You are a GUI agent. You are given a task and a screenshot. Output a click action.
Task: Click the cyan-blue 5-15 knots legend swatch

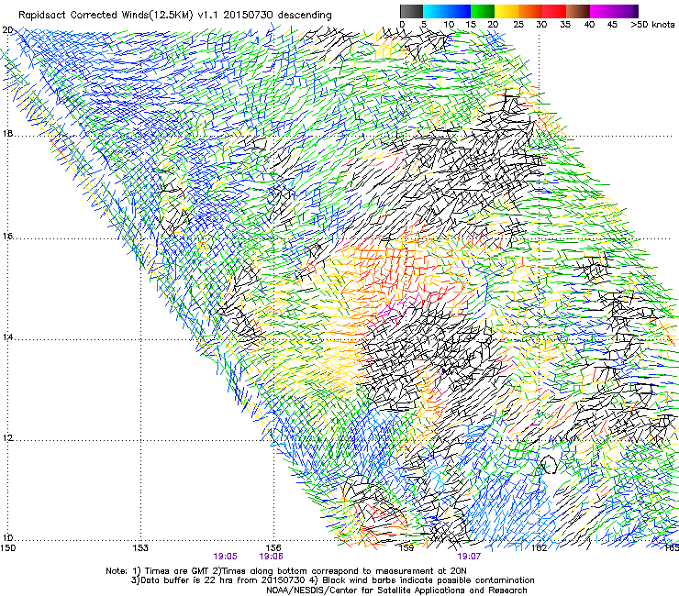point(447,11)
